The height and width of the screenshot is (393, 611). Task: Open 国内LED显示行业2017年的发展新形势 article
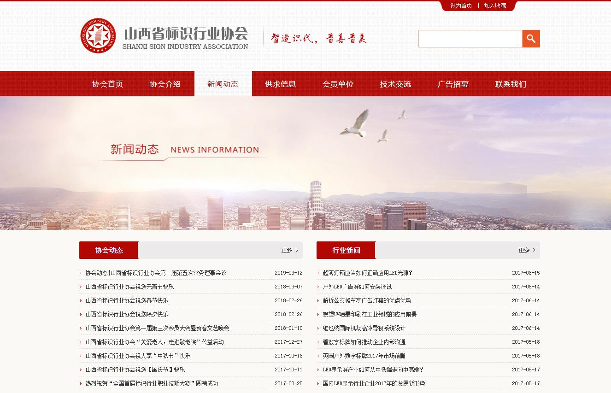point(374,383)
